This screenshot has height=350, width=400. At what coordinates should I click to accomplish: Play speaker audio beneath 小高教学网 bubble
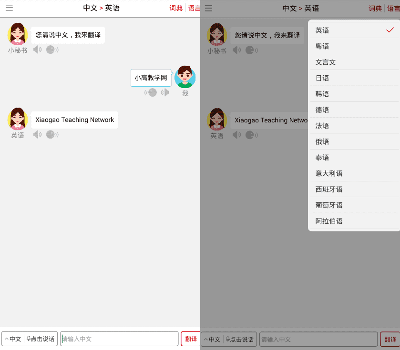pyautogui.click(x=165, y=92)
